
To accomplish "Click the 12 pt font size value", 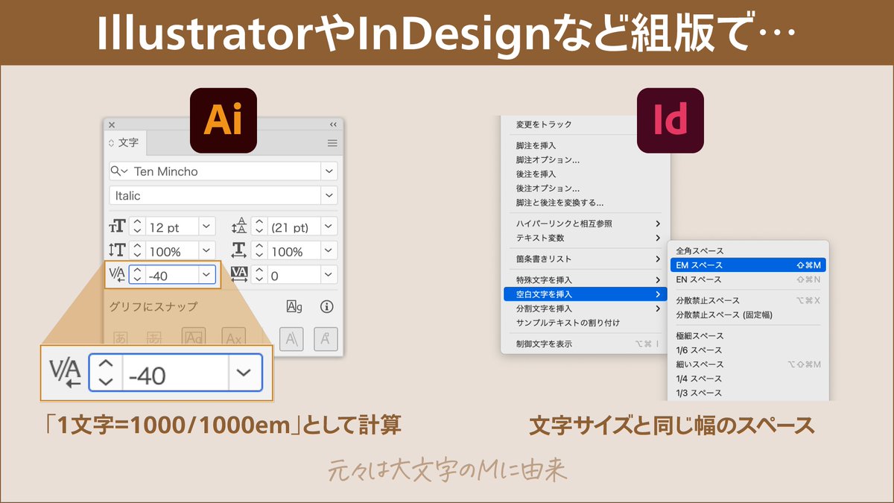I will 172,227.
